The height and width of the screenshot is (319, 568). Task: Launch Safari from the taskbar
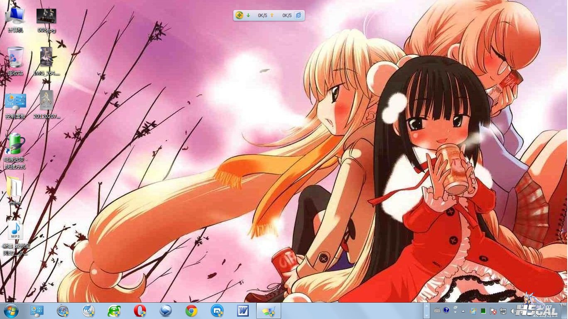pos(63,311)
